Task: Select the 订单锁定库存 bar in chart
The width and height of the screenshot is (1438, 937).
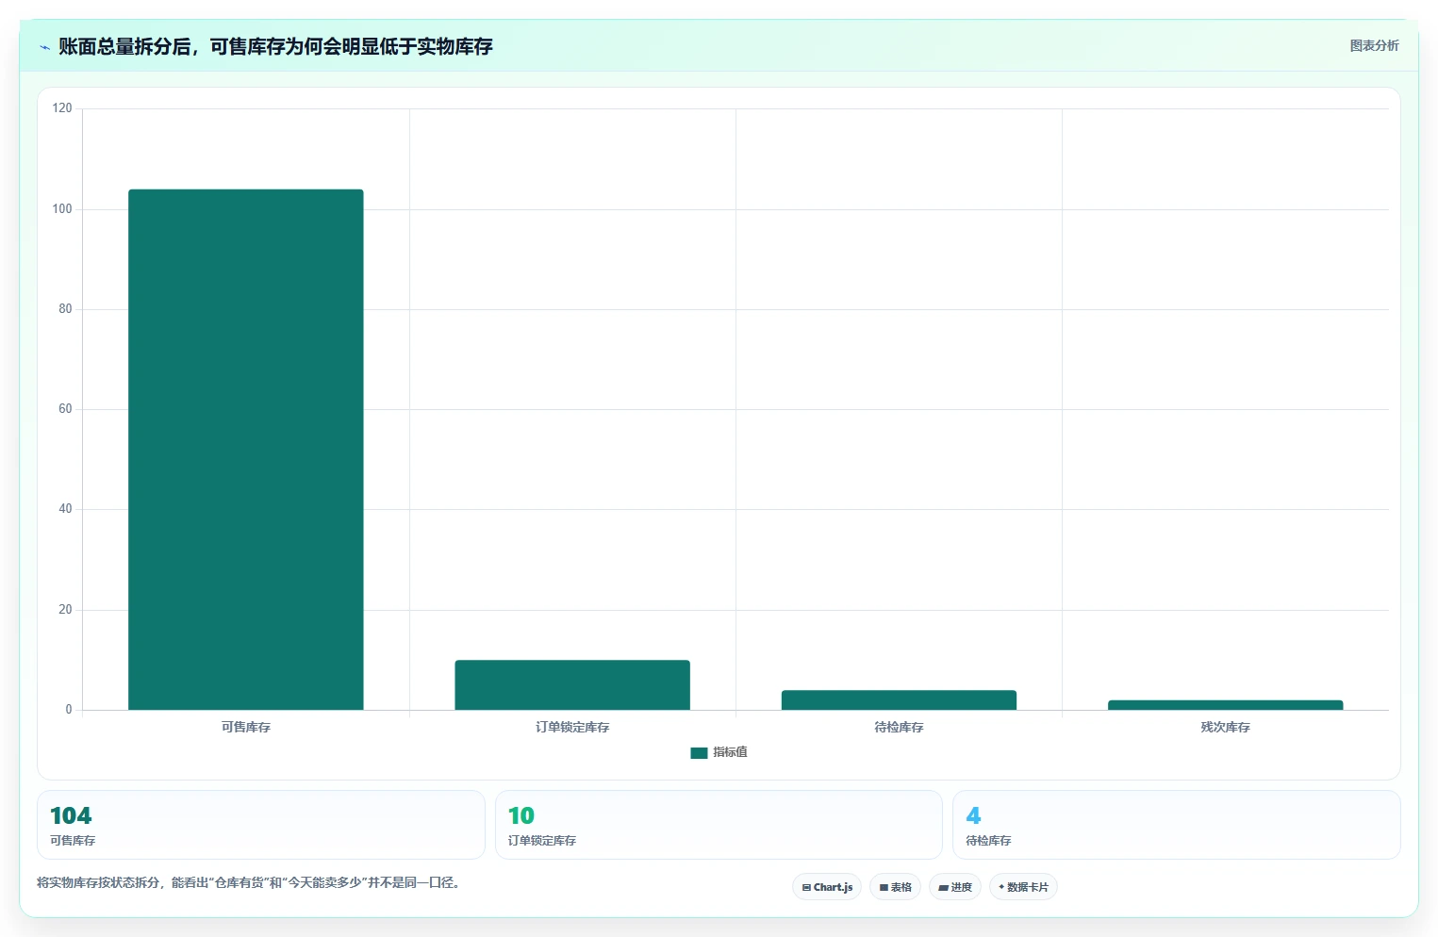Action: [572, 684]
